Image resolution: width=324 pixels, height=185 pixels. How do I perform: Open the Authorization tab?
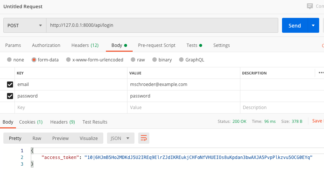46,45
